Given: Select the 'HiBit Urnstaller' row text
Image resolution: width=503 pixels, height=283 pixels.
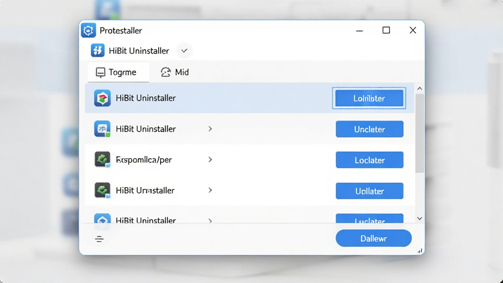Looking at the screenshot, I should [145, 190].
